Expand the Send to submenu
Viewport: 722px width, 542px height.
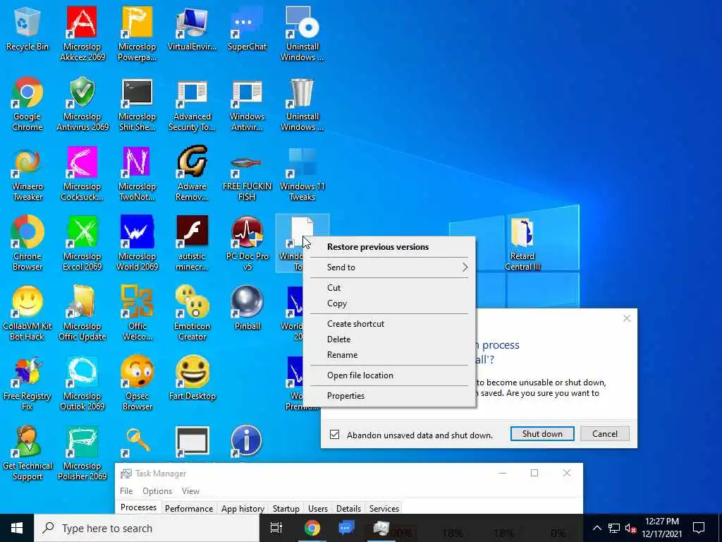tap(389, 267)
